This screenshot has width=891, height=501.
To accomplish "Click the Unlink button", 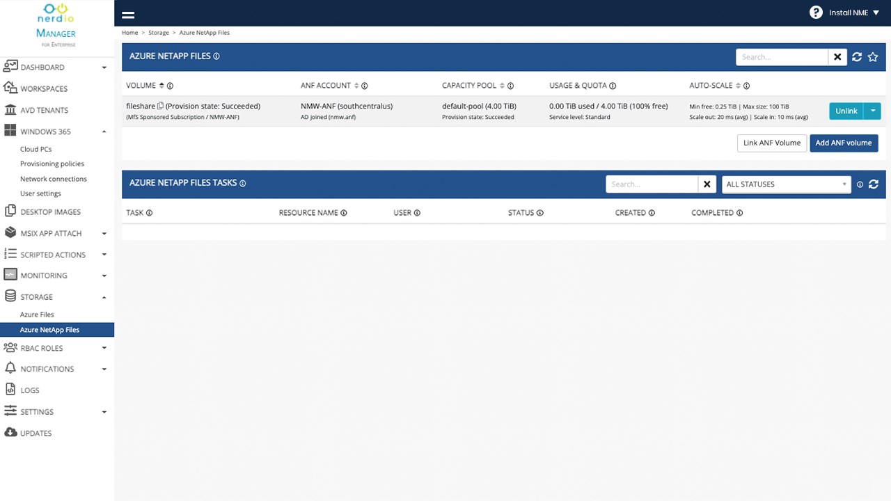I will tap(846, 111).
